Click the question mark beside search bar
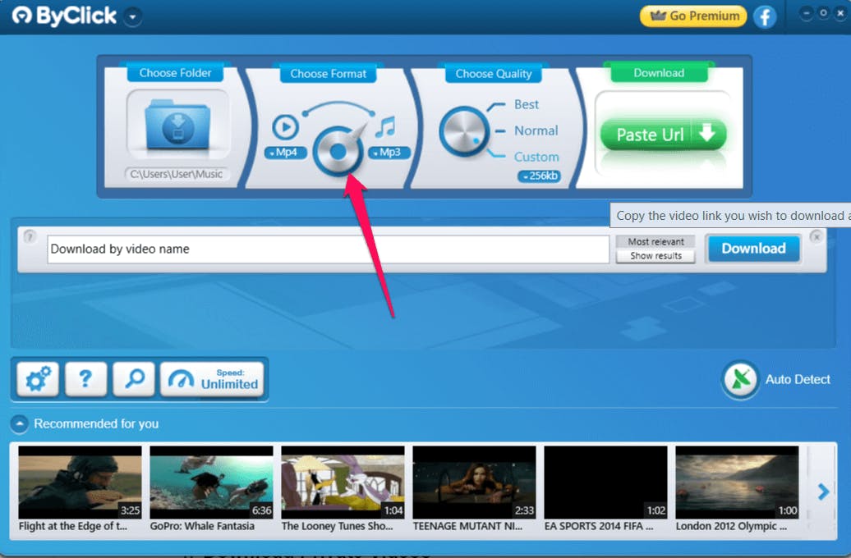The width and height of the screenshot is (851, 558). coord(30,236)
